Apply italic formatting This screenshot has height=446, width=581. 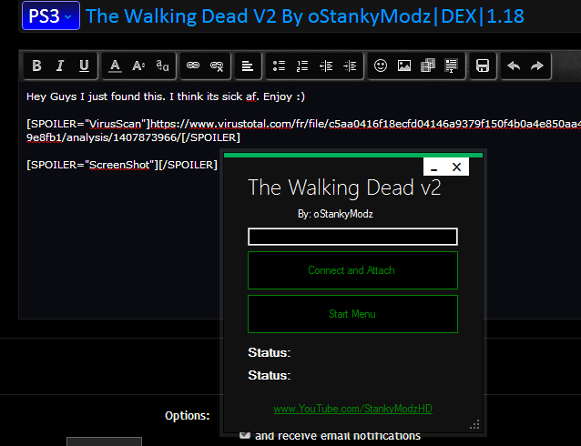(x=60, y=66)
